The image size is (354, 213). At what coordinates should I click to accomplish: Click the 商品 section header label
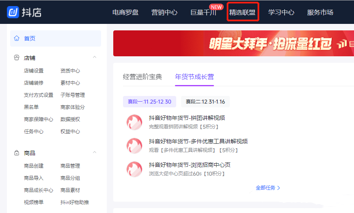(30, 153)
